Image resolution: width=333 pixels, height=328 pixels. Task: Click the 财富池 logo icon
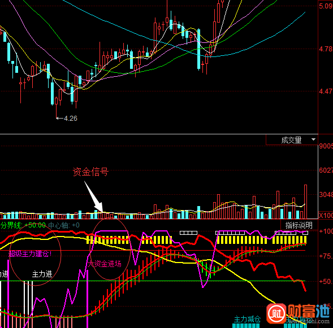pyautogui.click(x=276, y=313)
